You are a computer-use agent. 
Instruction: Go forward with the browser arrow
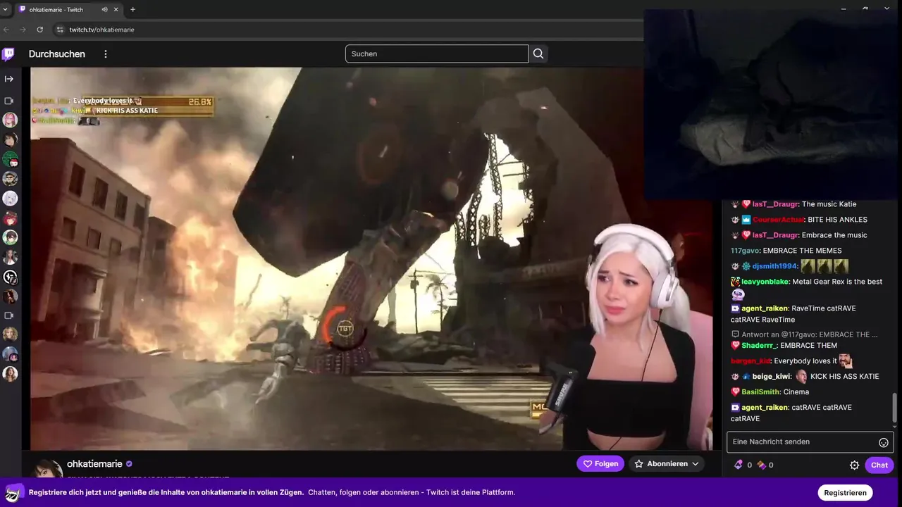click(x=23, y=30)
